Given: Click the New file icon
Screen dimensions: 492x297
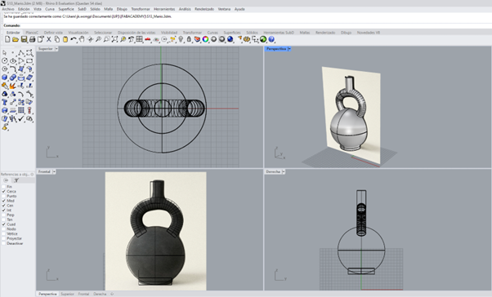Looking at the screenshot, I should 7,39.
